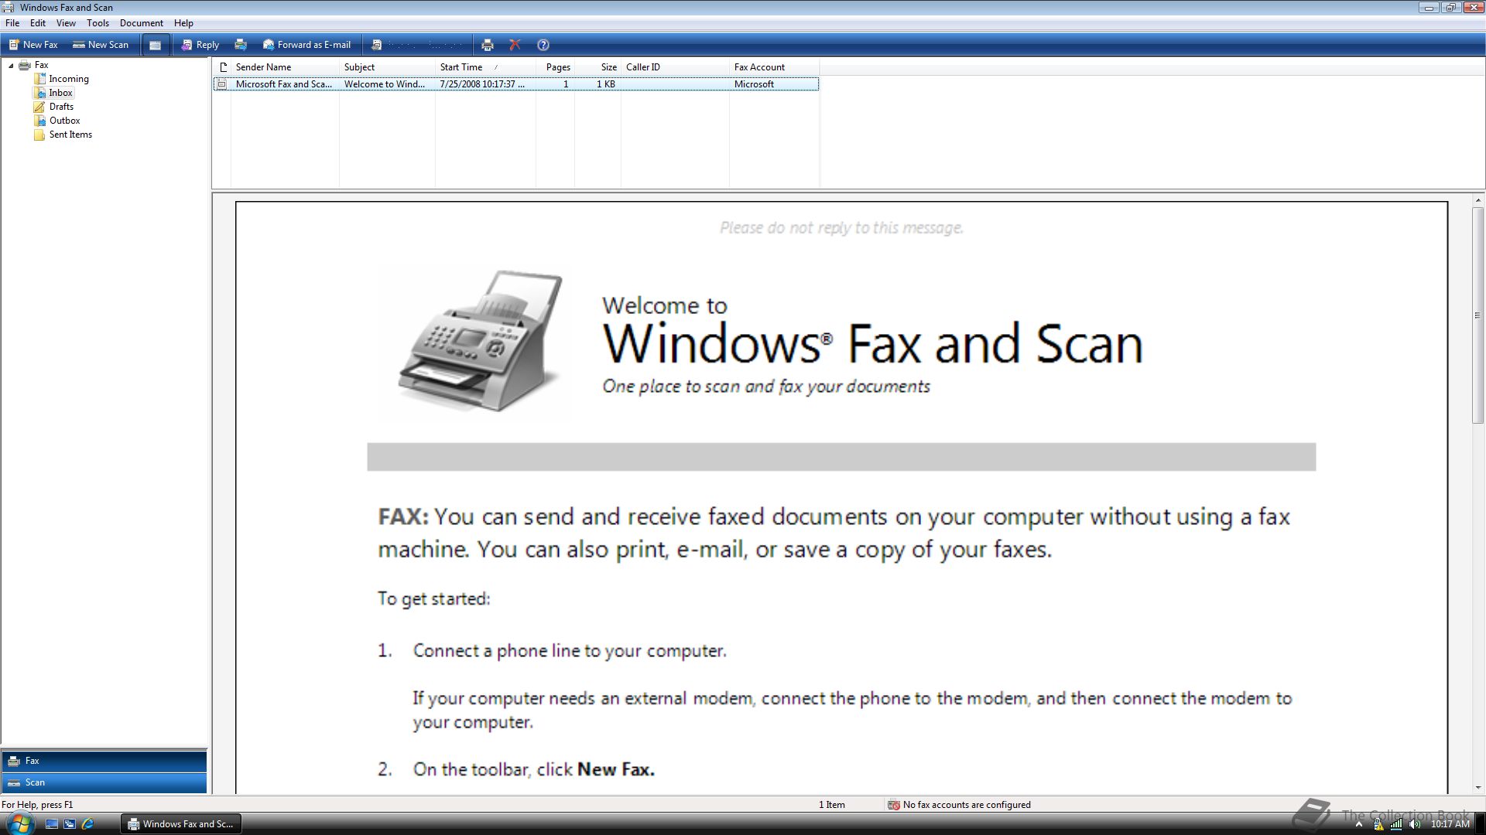Click the Reply toolbar button
This screenshot has height=835, width=1486.
tap(200, 45)
